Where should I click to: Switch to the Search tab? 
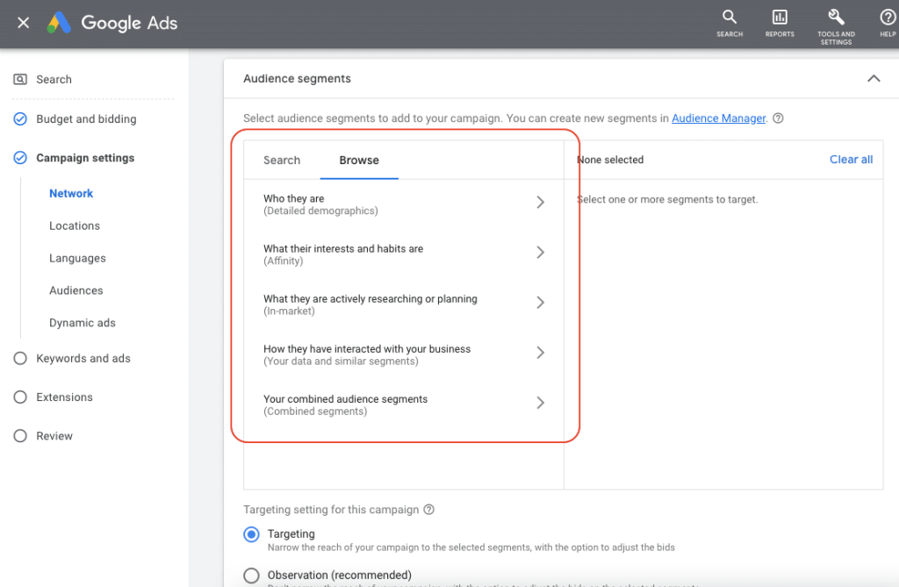pos(282,161)
